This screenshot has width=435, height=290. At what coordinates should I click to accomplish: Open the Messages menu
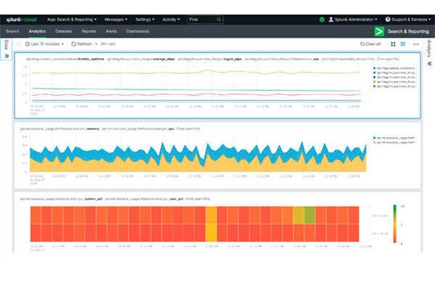coord(116,19)
